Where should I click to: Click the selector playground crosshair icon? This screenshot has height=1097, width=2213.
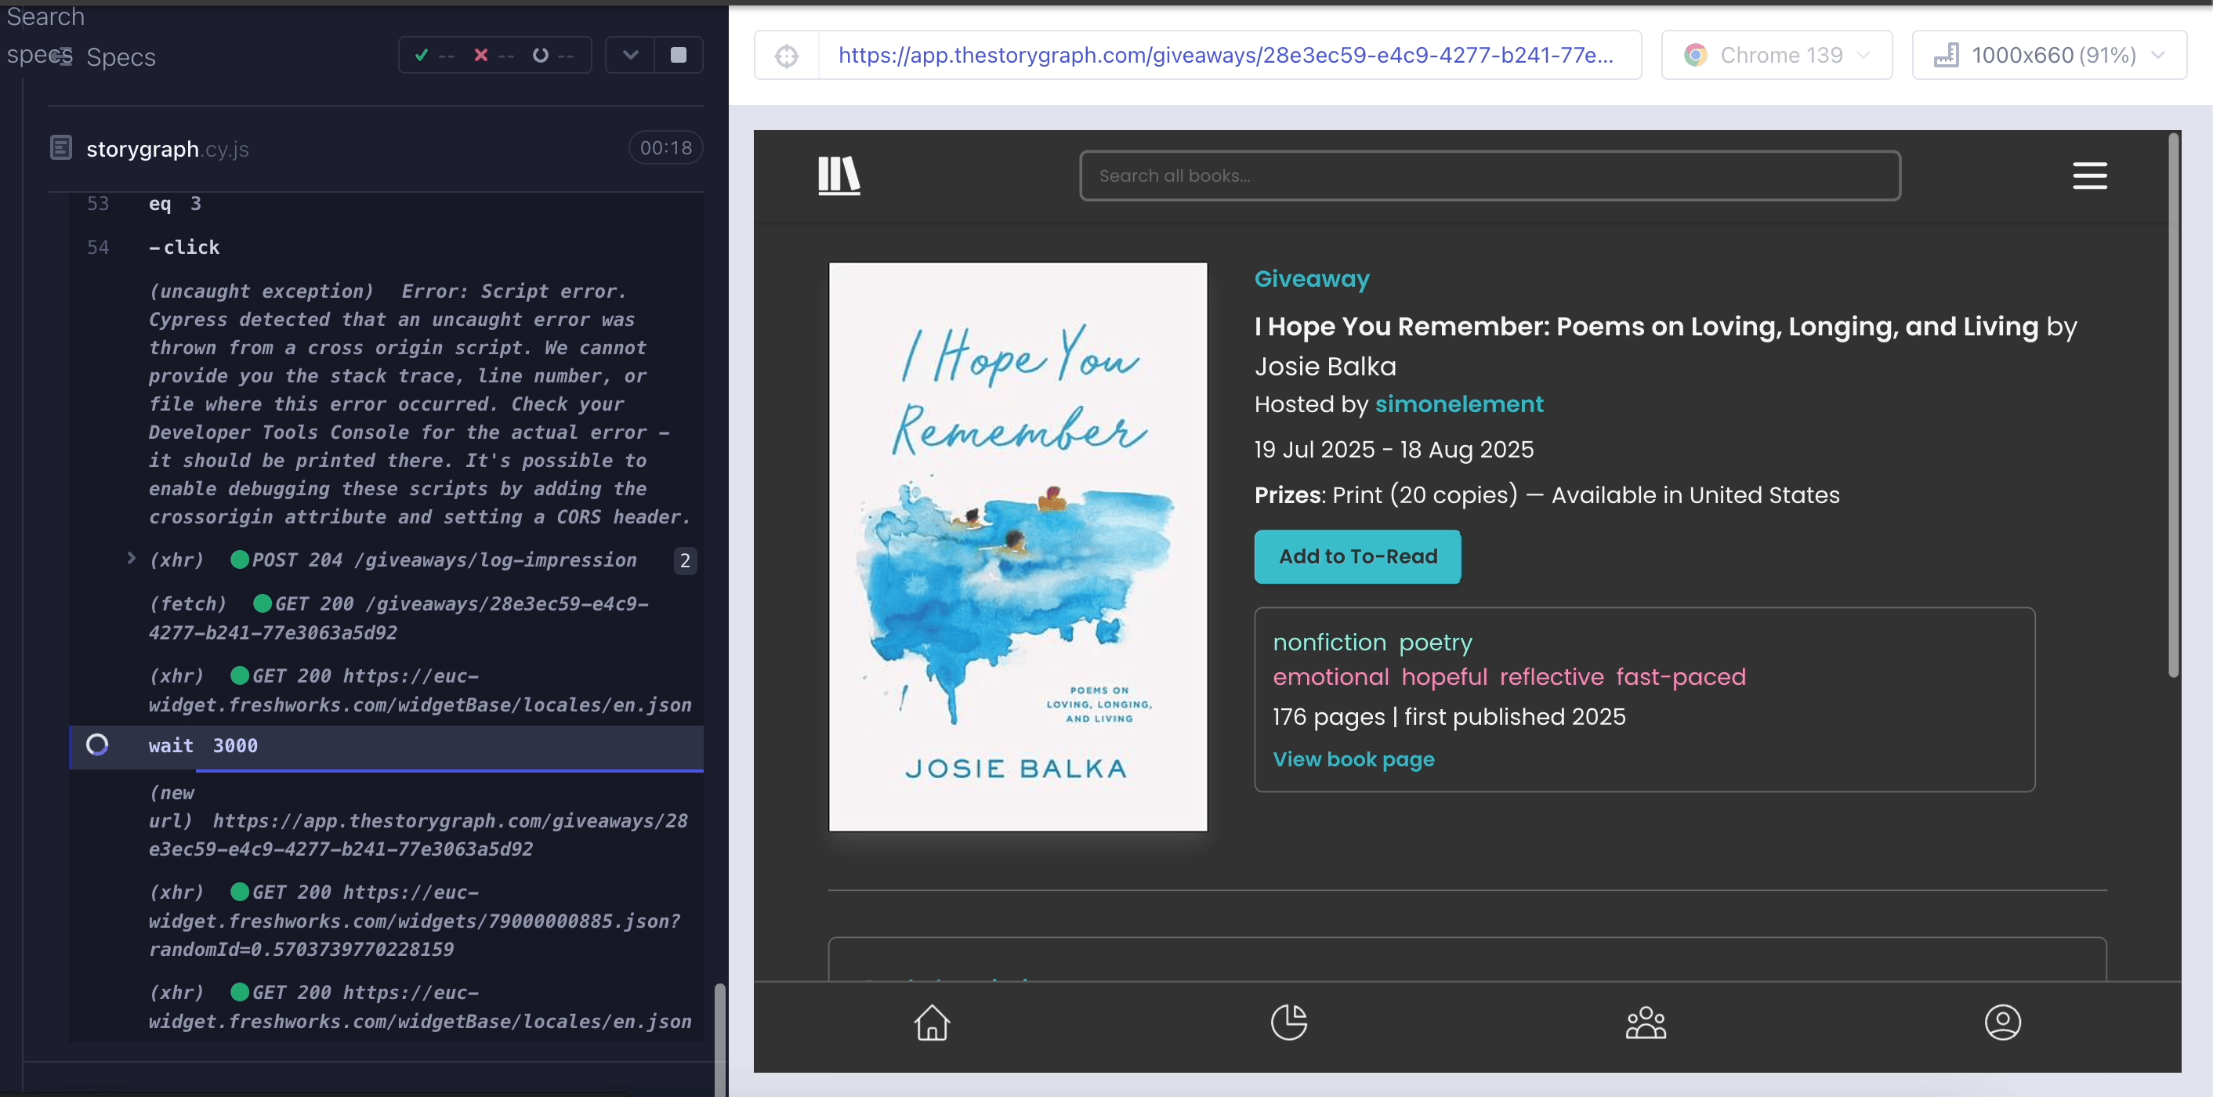(786, 56)
